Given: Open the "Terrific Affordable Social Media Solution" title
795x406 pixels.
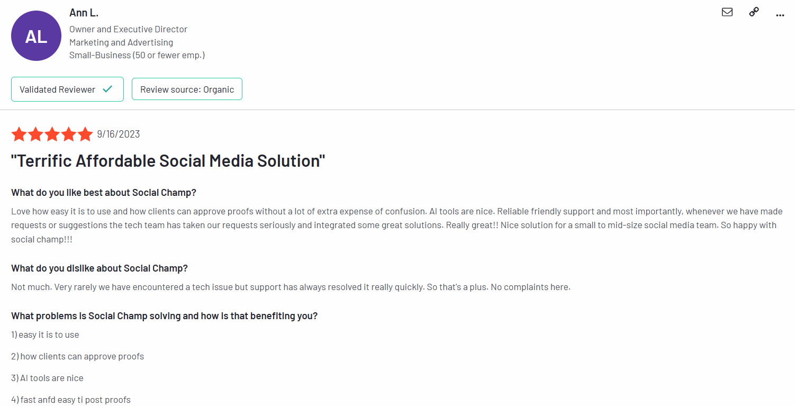Looking at the screenshot, I should pyautogui.click(x=168, y=161).
